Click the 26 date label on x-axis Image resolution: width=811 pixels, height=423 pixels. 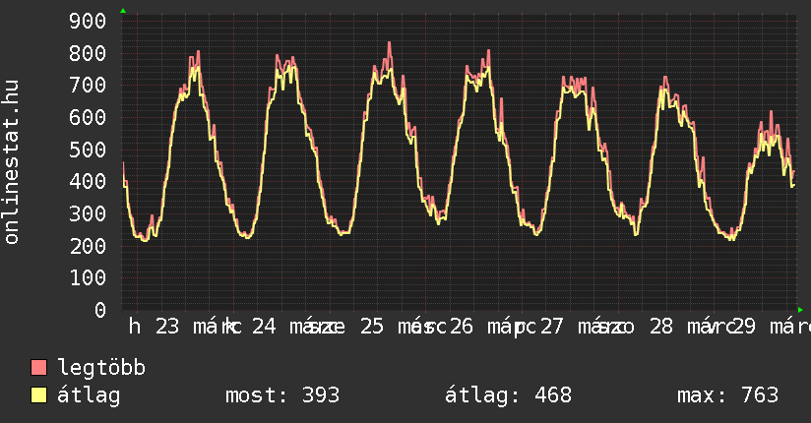point(462,328)
